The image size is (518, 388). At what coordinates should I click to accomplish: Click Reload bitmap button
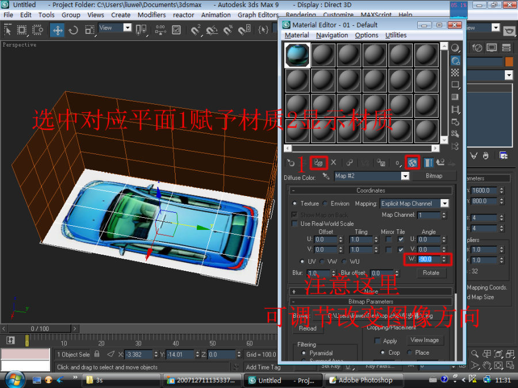pos(307,328)
